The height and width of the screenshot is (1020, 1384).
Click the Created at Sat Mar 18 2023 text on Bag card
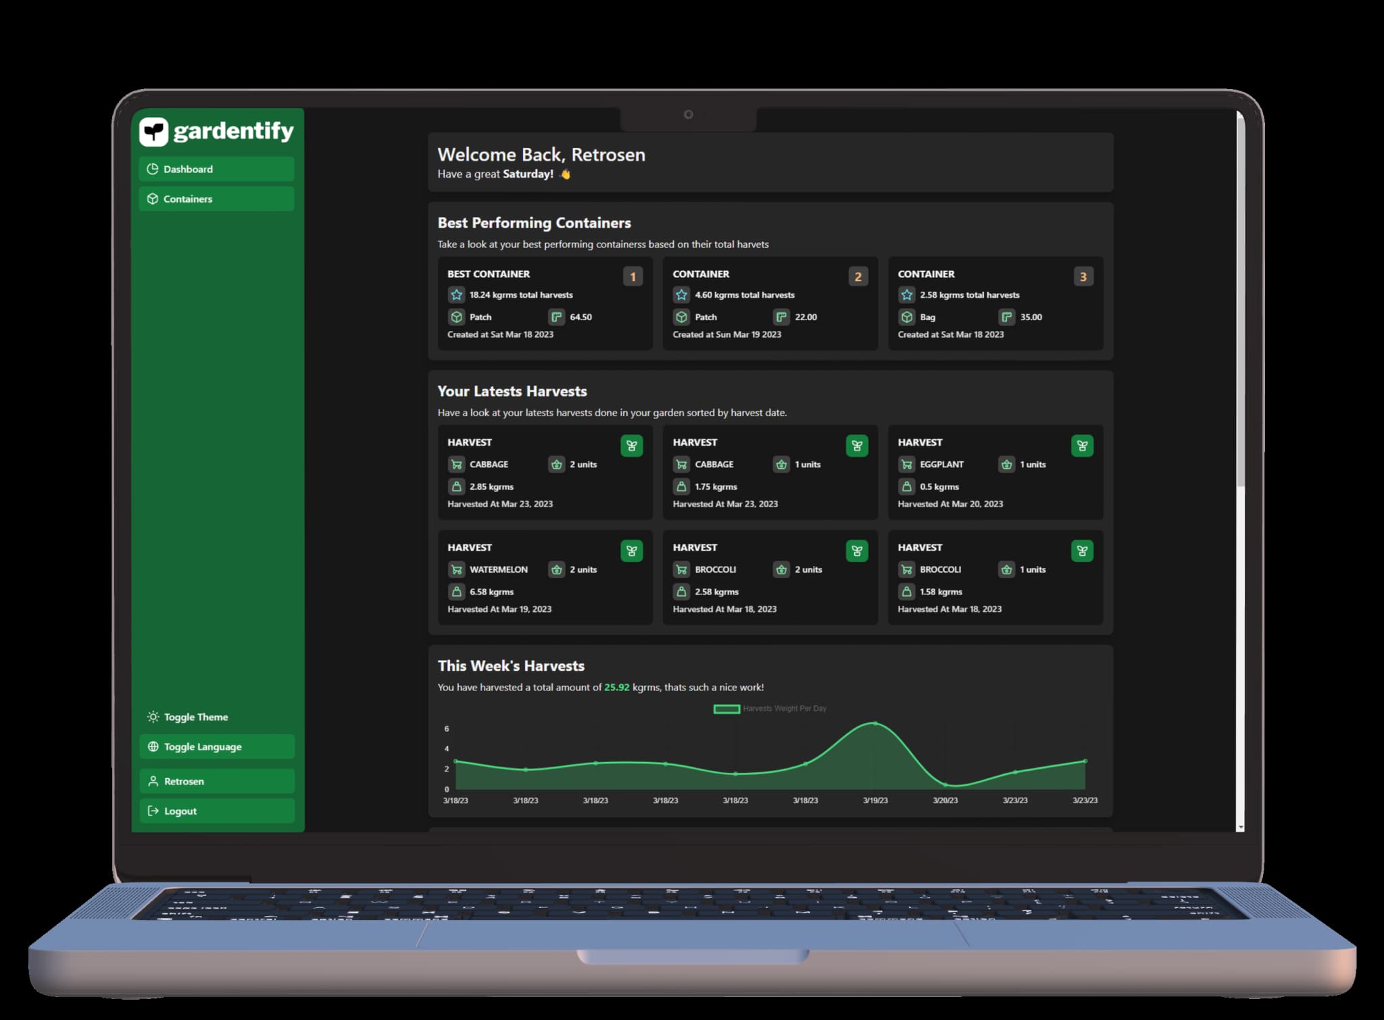pyautogui.click(x=951, y=335)
